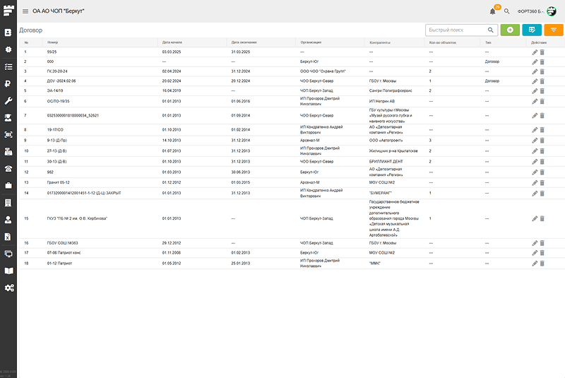Viewport: 565px width, 378px height.
Task: Sort by Номер column header
Action: click(x=52, y=42)
